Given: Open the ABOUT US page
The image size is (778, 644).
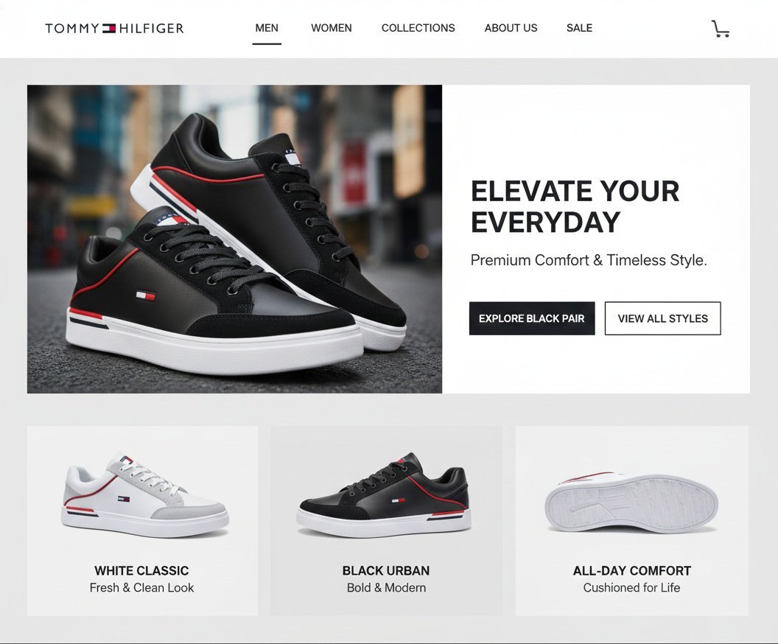Looking at the screenshot, I should click(511, 28).
